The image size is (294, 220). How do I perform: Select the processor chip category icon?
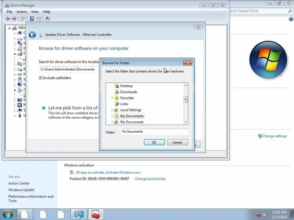[x=20, y=105]
